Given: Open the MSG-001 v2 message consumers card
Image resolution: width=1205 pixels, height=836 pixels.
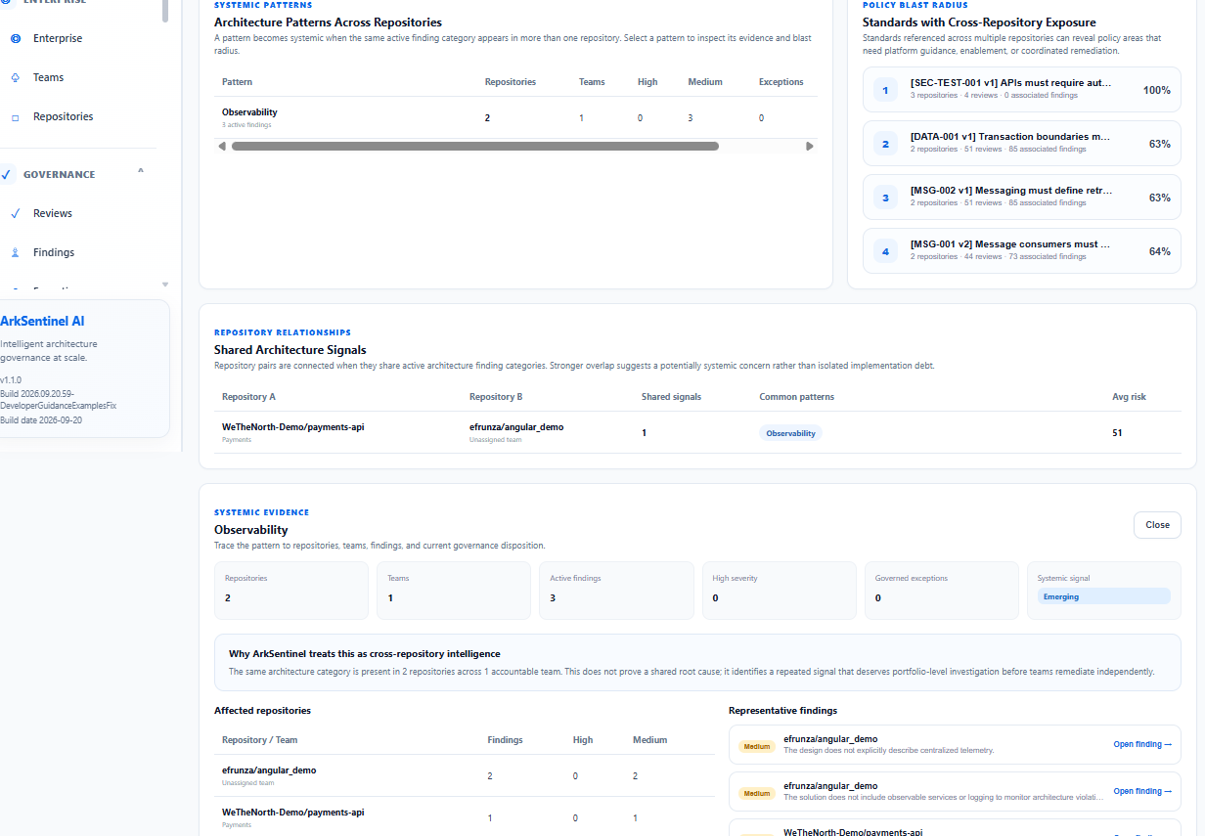Looking at the screenshot, I should point(1022,250).
